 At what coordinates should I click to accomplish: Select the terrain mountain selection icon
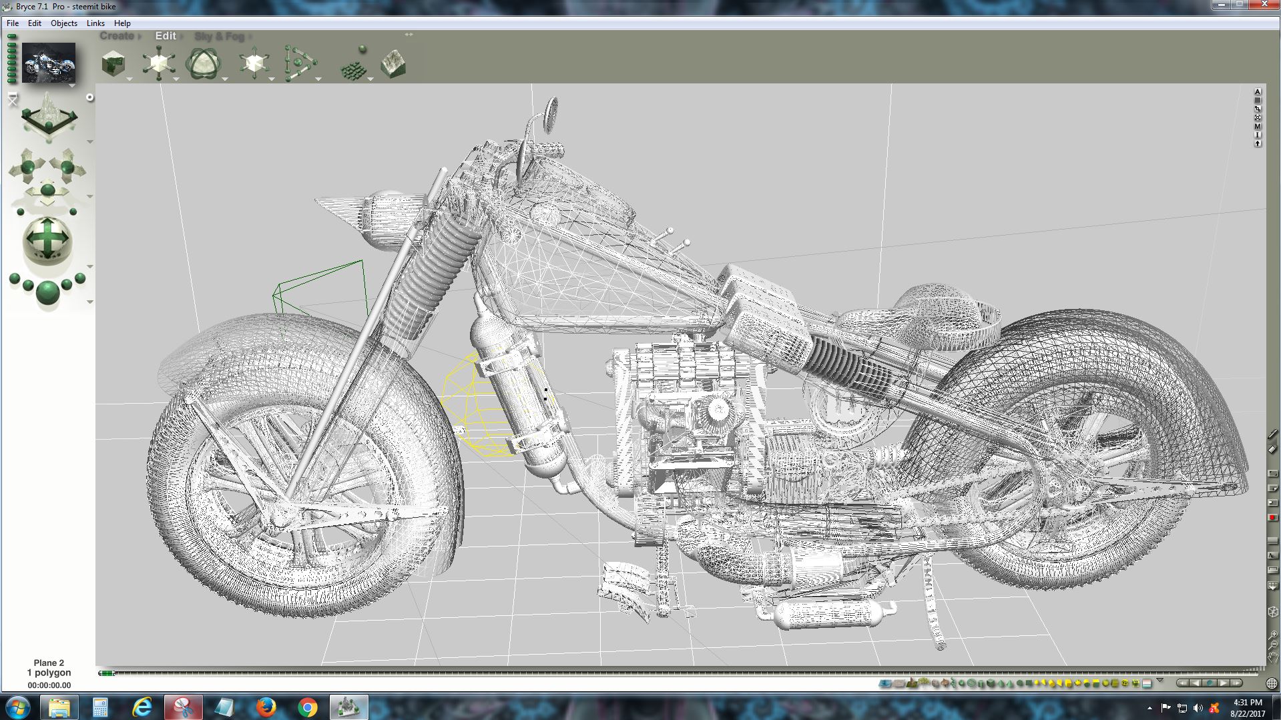[912, 683]
